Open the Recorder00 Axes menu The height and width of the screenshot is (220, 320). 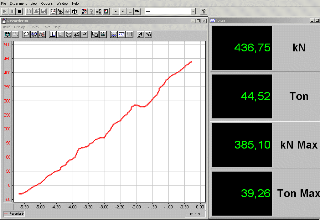tap(7, 27)
